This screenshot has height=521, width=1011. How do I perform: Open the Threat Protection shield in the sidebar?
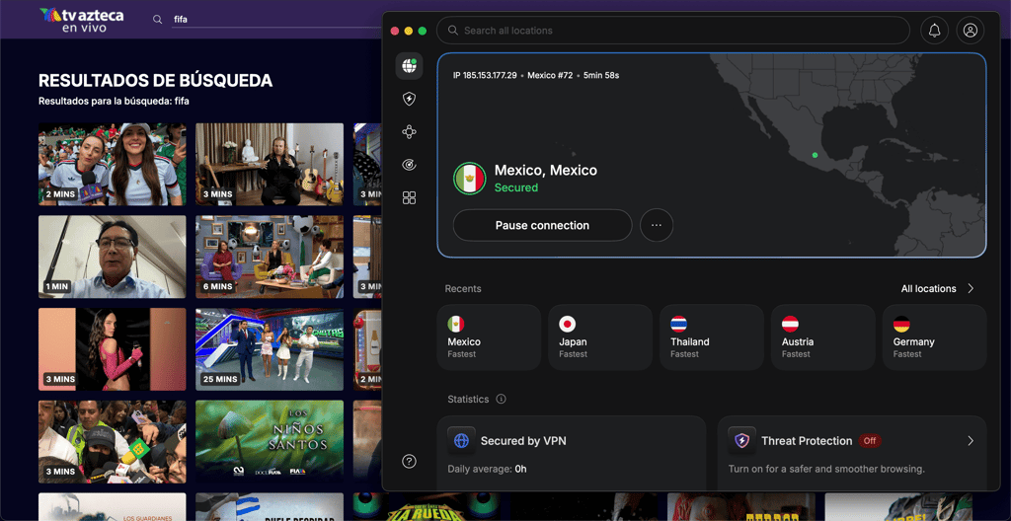[x=409, y=99]
